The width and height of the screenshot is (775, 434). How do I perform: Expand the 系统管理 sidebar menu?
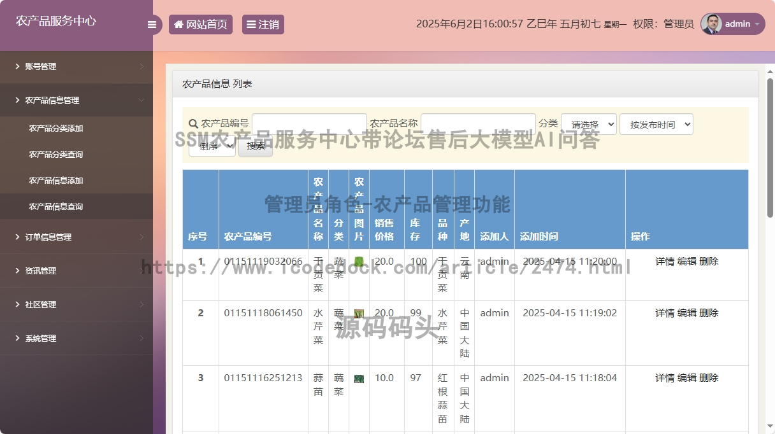[76, 338]
